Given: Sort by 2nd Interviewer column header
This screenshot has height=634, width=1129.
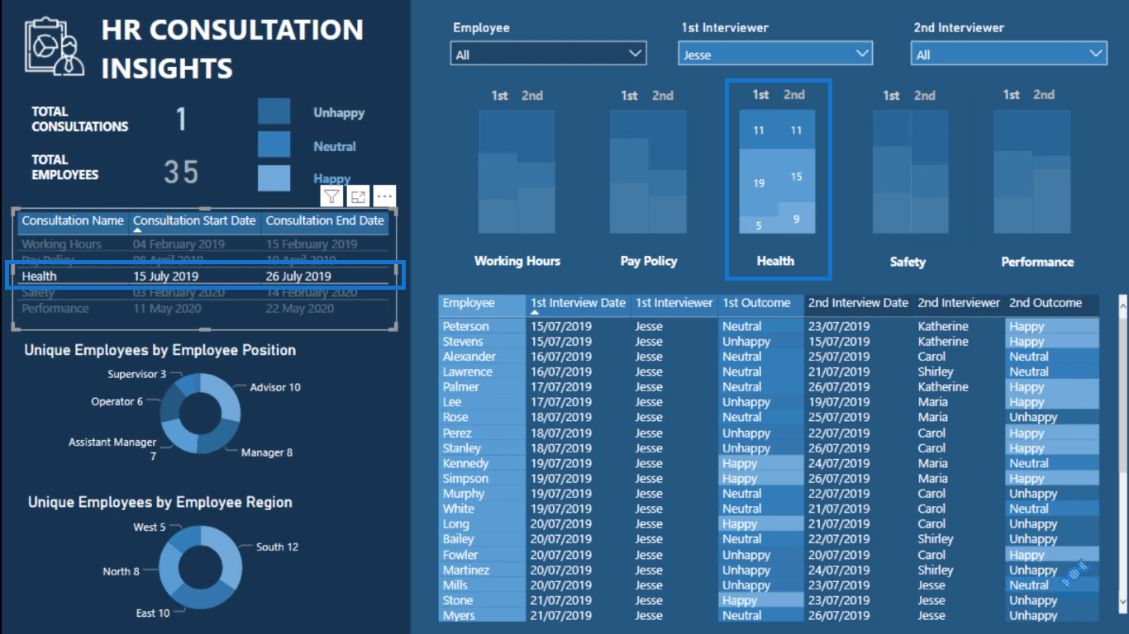Looking at the screenshot, I should tap(959, 303).
